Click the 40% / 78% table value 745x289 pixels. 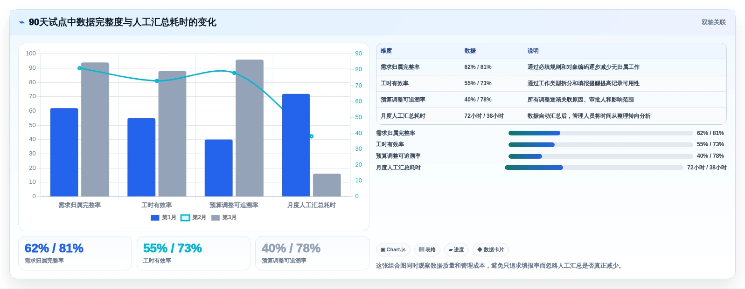pos(478,100)
